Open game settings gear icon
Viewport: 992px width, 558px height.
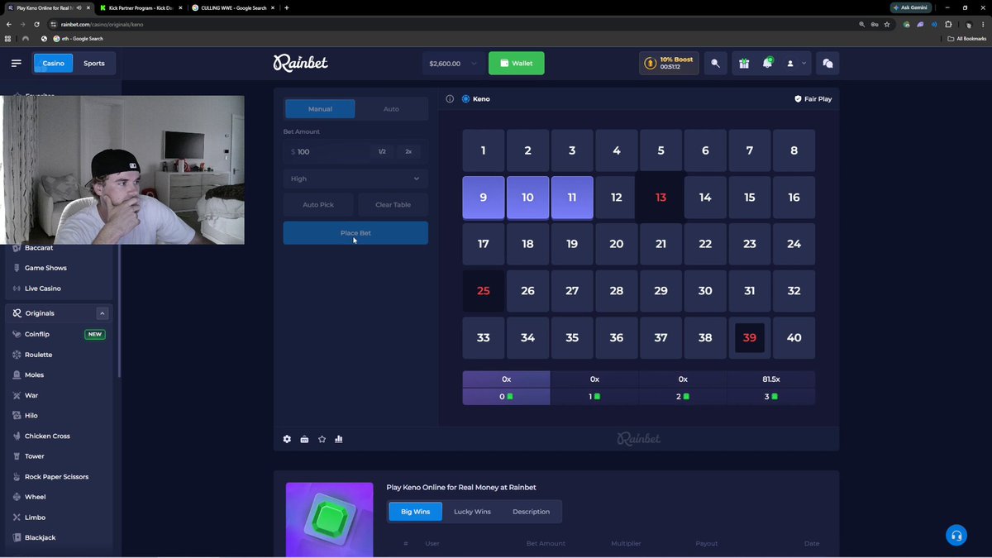point(287,439)
